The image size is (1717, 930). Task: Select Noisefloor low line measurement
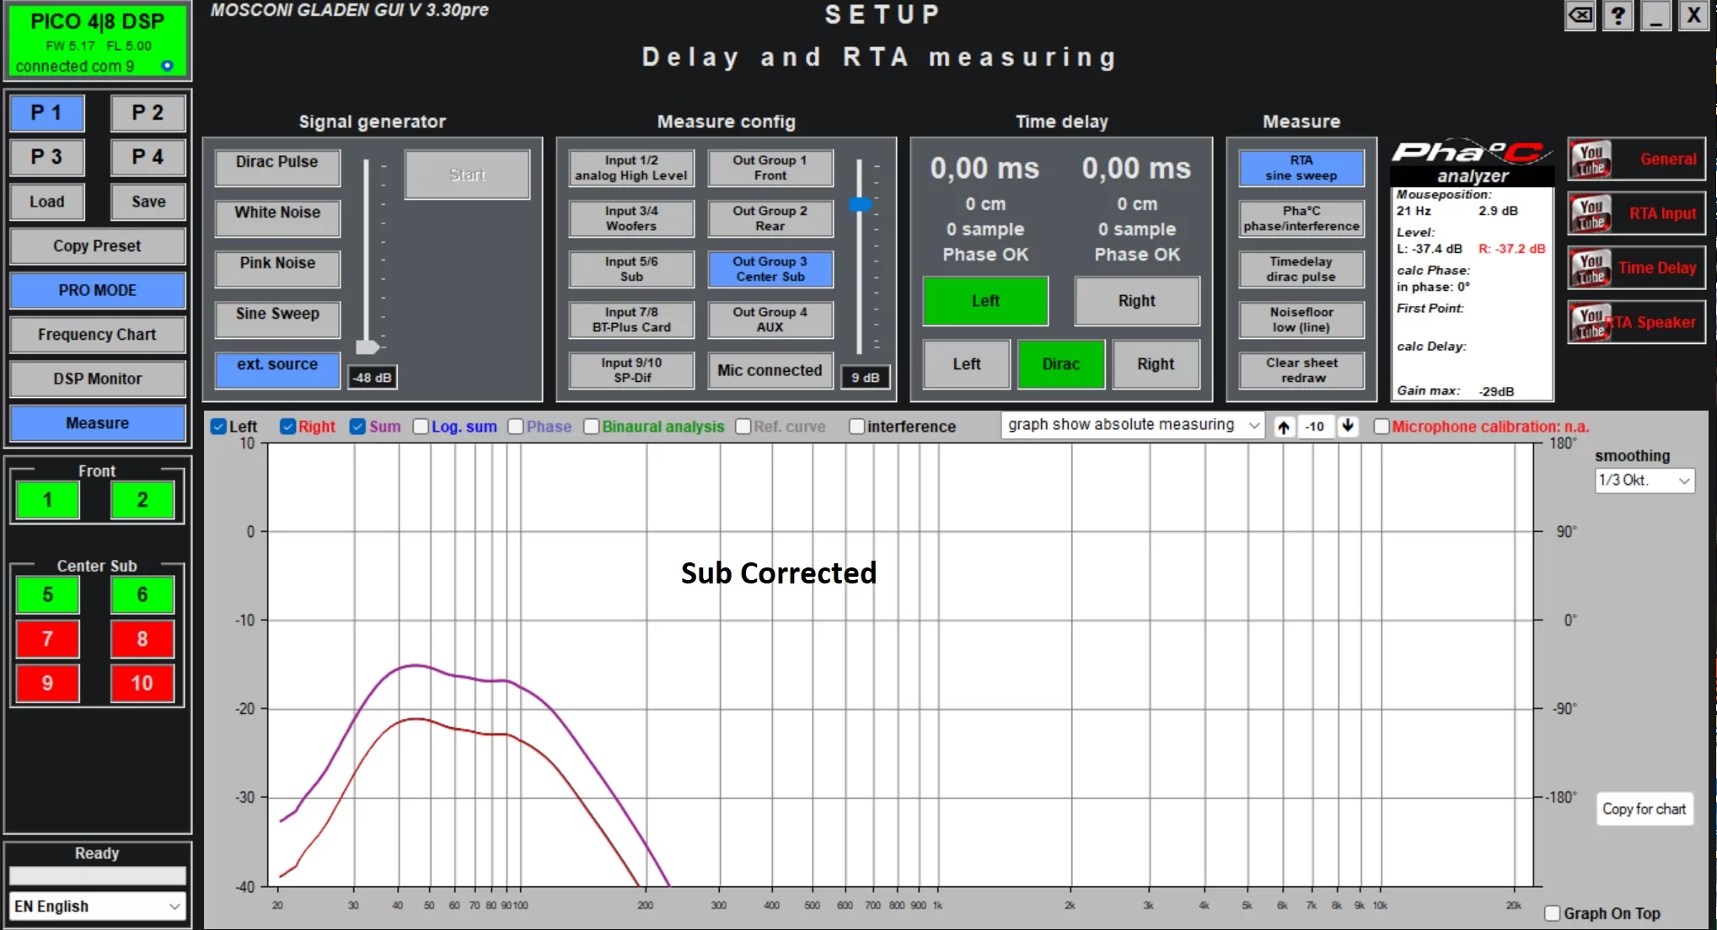coord(1299,320)
